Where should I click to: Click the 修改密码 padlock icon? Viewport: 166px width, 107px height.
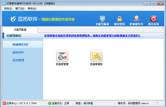pos(120,19)
